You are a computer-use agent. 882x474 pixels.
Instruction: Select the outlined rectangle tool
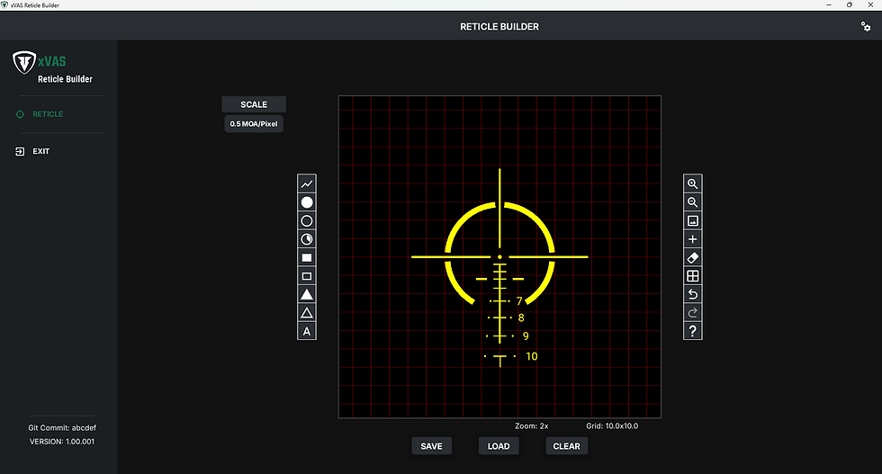click(307, 276)
